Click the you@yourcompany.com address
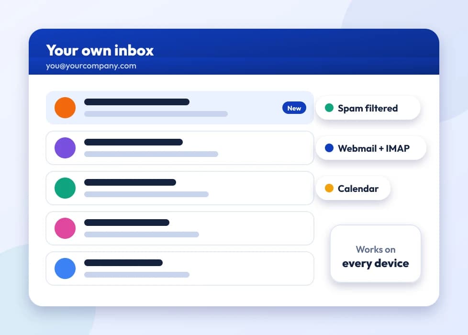Viewport: 468px width, 335px height. [x=91, y=66]
